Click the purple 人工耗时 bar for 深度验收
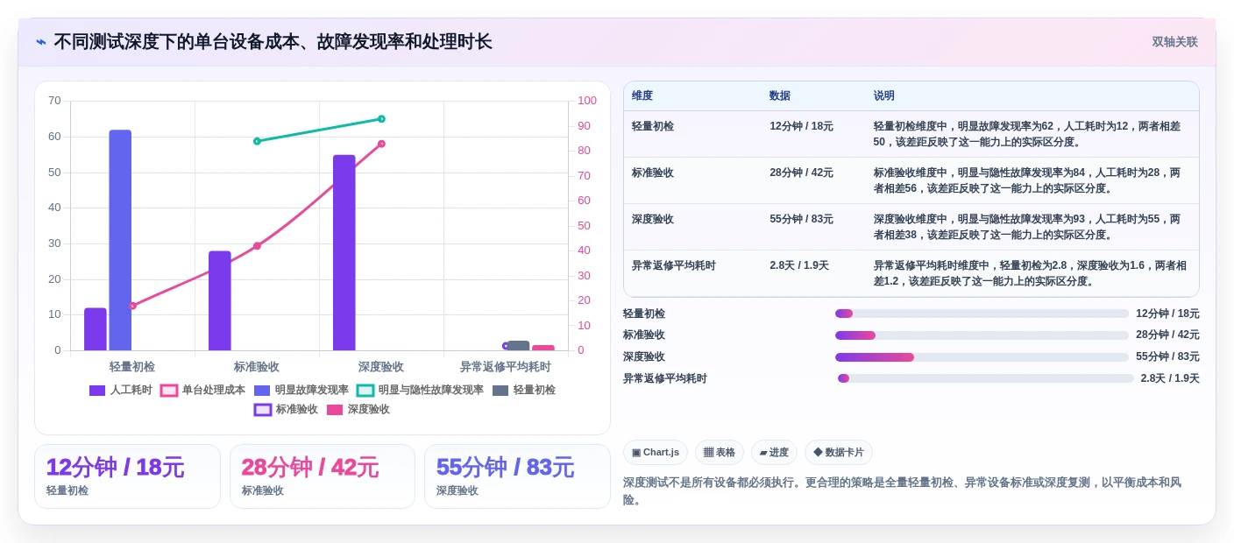Image resolution: width=1234 pixels, height=543 pixels. coord(344,252)
